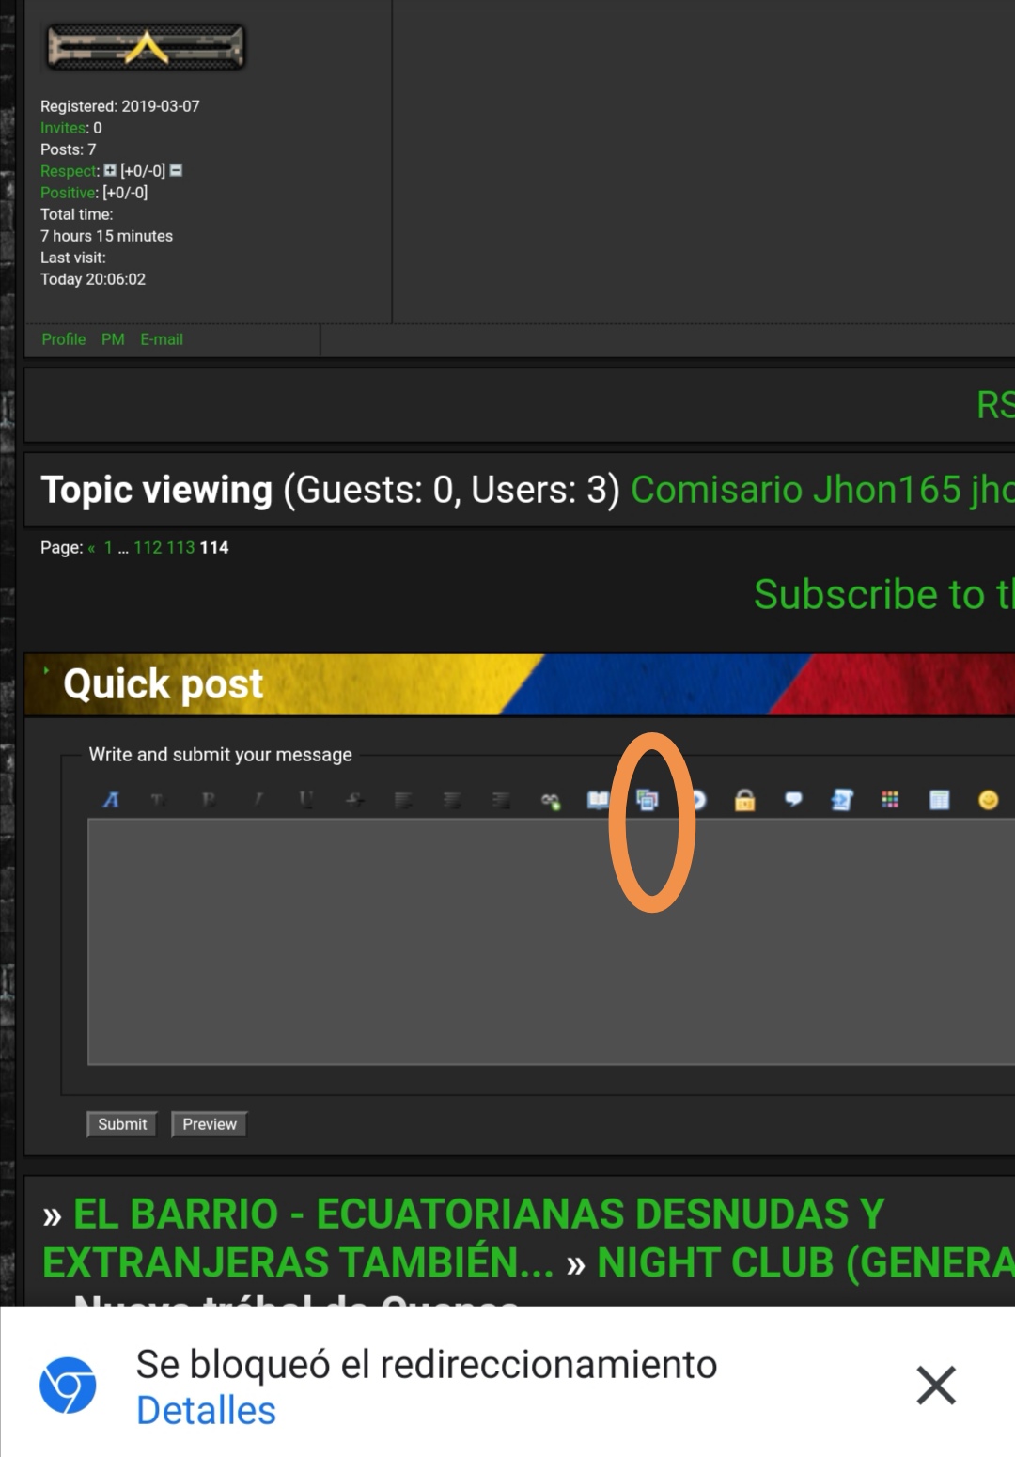Viewport: 1015px width, 1457px height.
Task: Center-align text in Quick post toolbar
Action: (452, 800)
